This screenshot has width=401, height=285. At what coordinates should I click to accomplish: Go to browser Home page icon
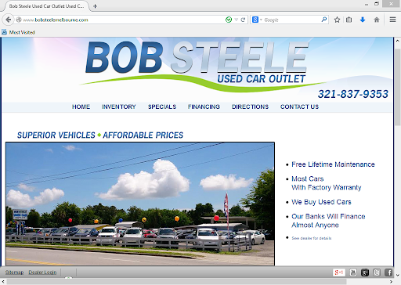click(377, 20)
